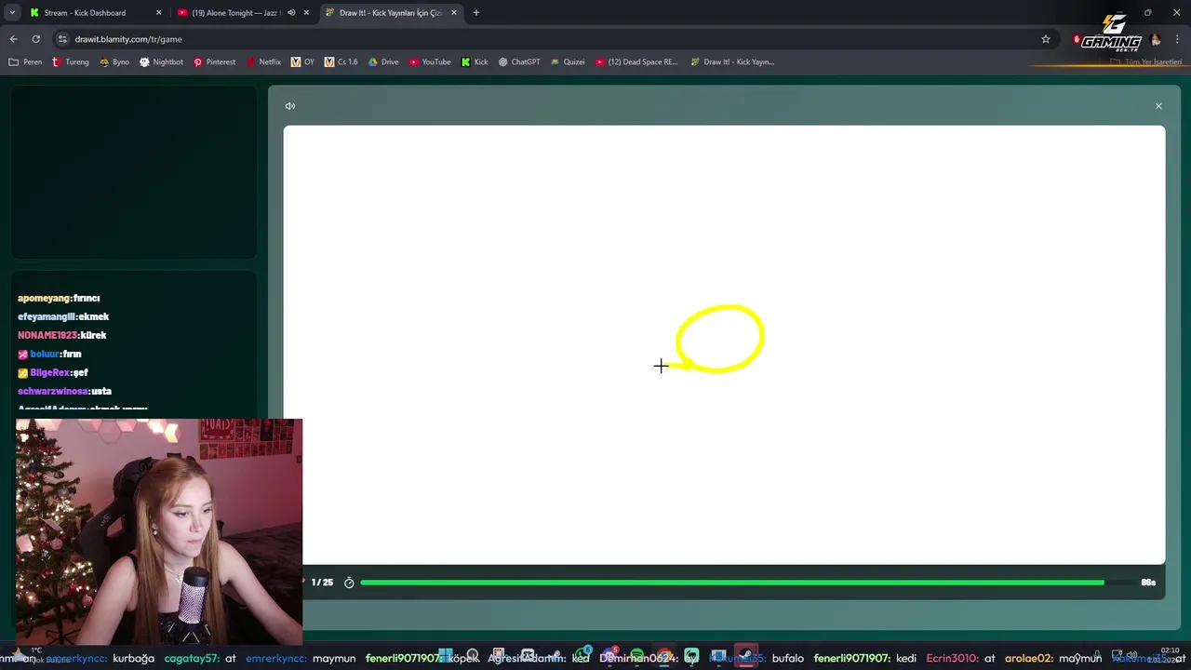Click inside the yellow drawn circle on canvas
This screenshot has width=1191, height=670.
point(719,339)
